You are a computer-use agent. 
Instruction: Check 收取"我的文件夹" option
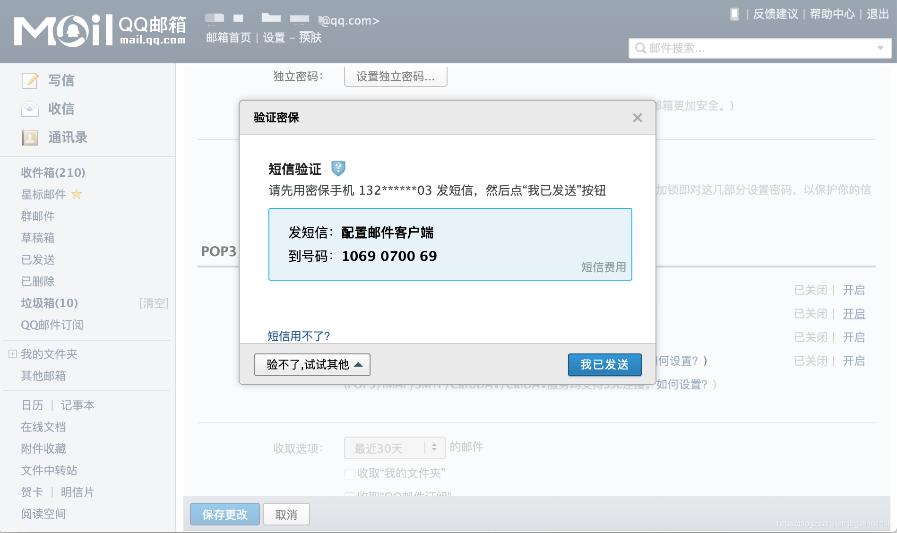[x=349, y=473]
